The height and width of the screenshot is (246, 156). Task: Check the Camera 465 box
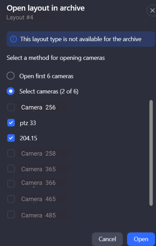11,199
